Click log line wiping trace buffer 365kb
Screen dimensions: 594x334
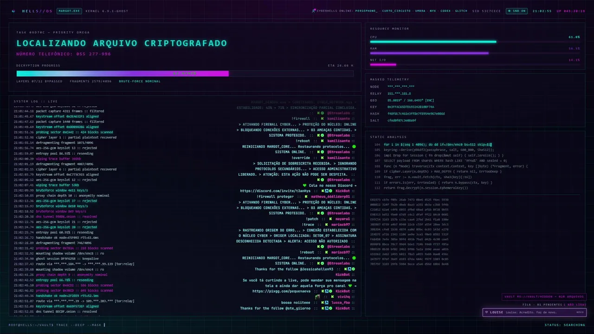[x=47, y=159]
